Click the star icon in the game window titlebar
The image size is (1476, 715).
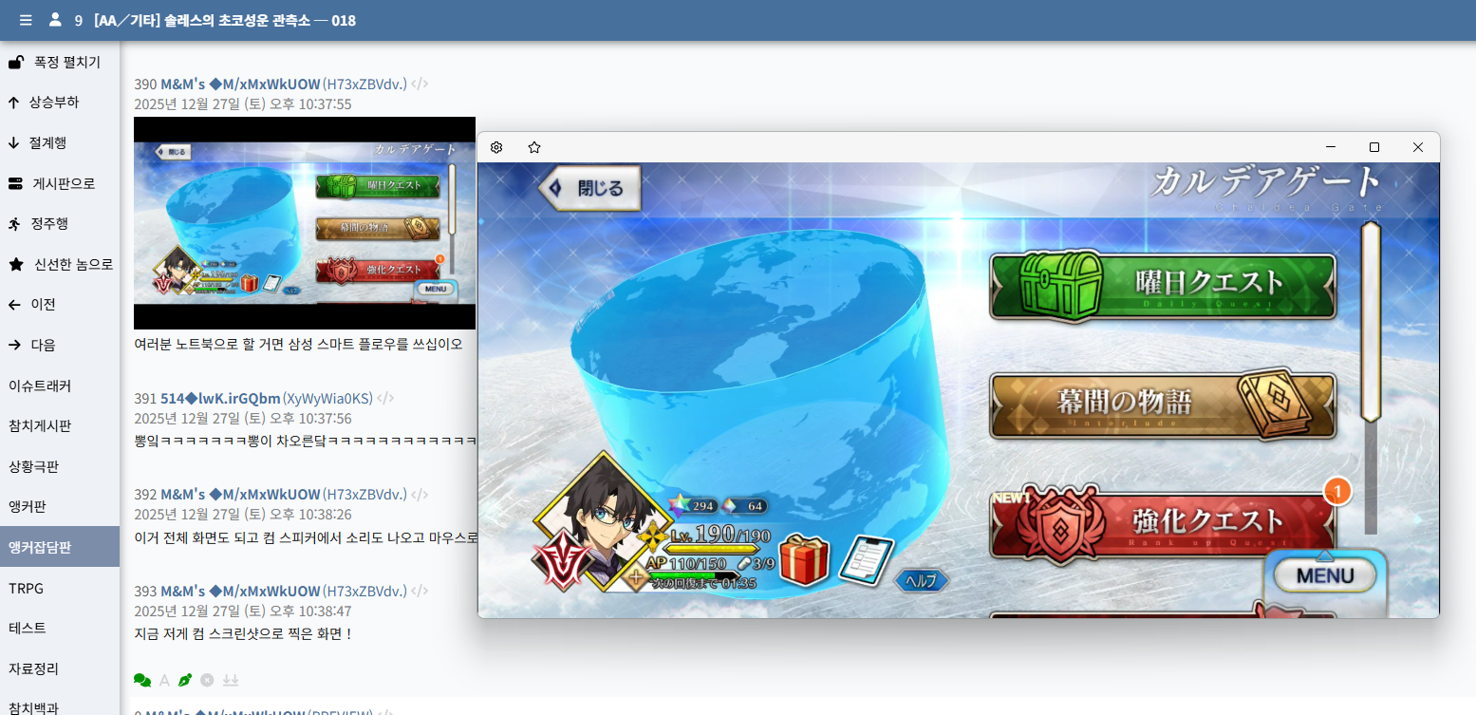534,147
